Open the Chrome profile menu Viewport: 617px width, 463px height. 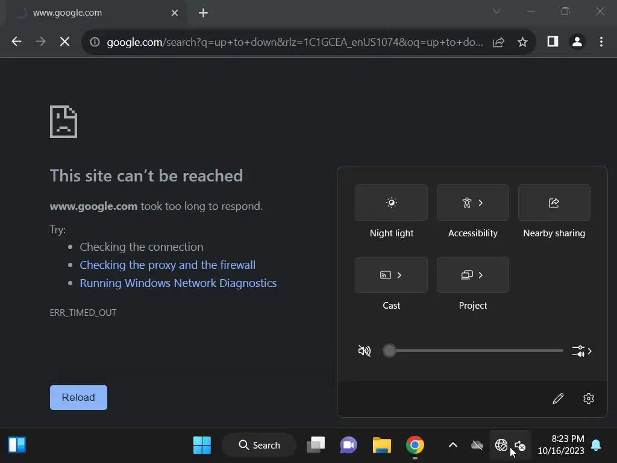point(577,42)
